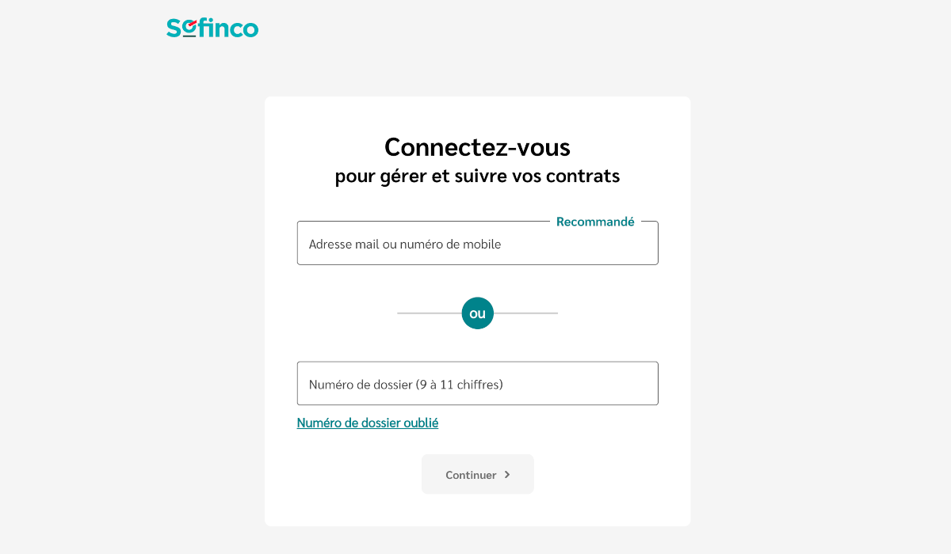Viewport: 951px width, 554px height.
Task: Open the "Numéro de dossier oublié" link
Action: click(x=367, y=423)
